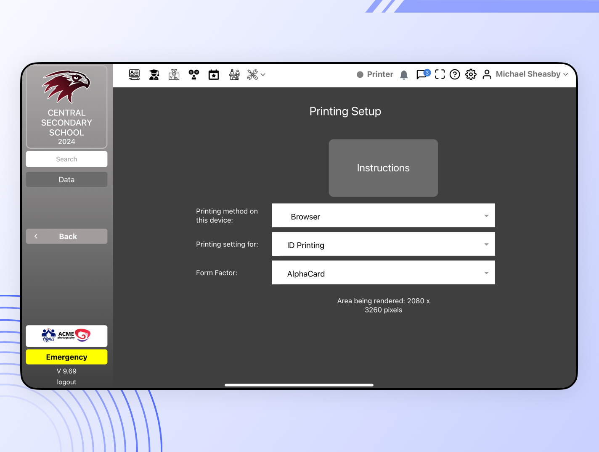Open the badge award tool
The image size is (599, 452).
click(174, 74)
